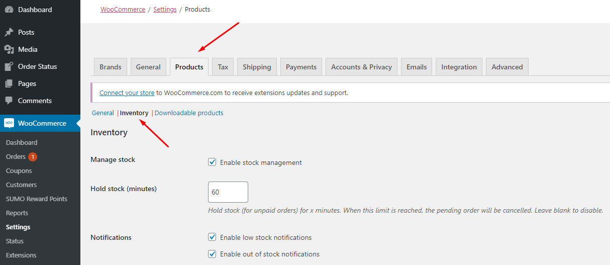
Task: Open the Brands settings tab
Action: (x=111, y=67)
